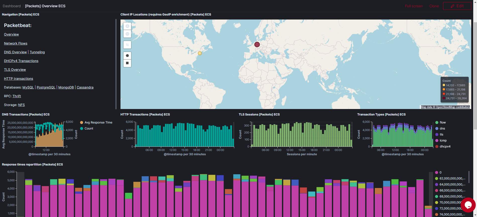Toggle the dns series legend entry

(442, 128)
